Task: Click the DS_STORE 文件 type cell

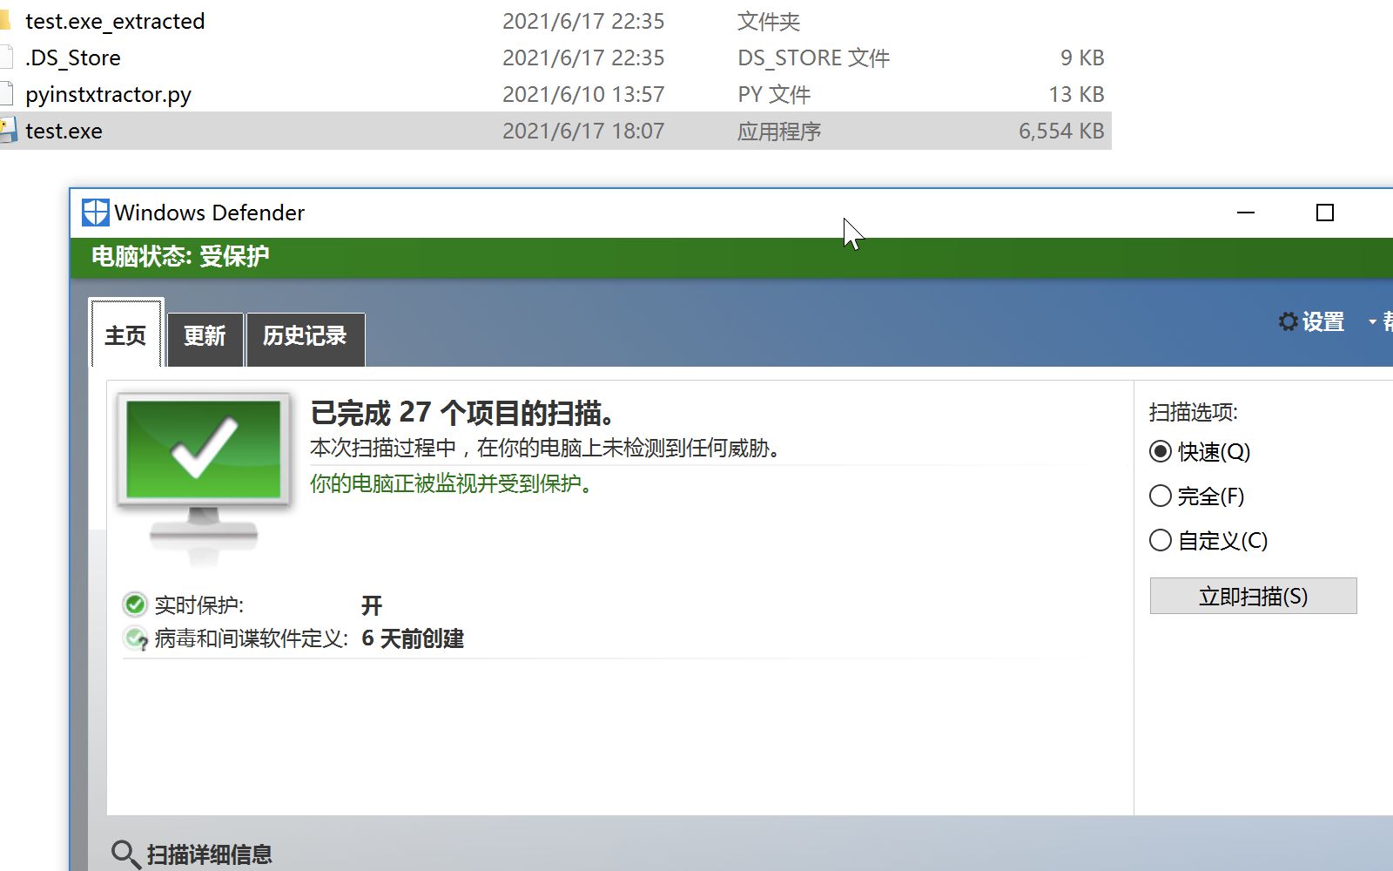Action: pos(814,57)
